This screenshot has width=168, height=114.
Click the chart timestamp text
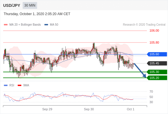[x=37, y=14]
